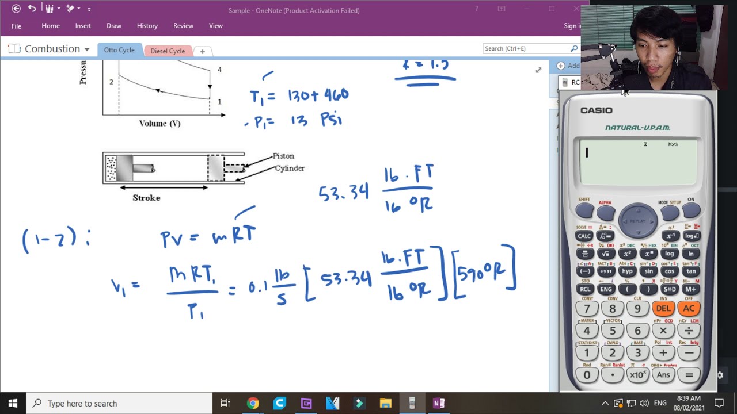
Task: Click the Add Page plus button
Action: point(561,66)
